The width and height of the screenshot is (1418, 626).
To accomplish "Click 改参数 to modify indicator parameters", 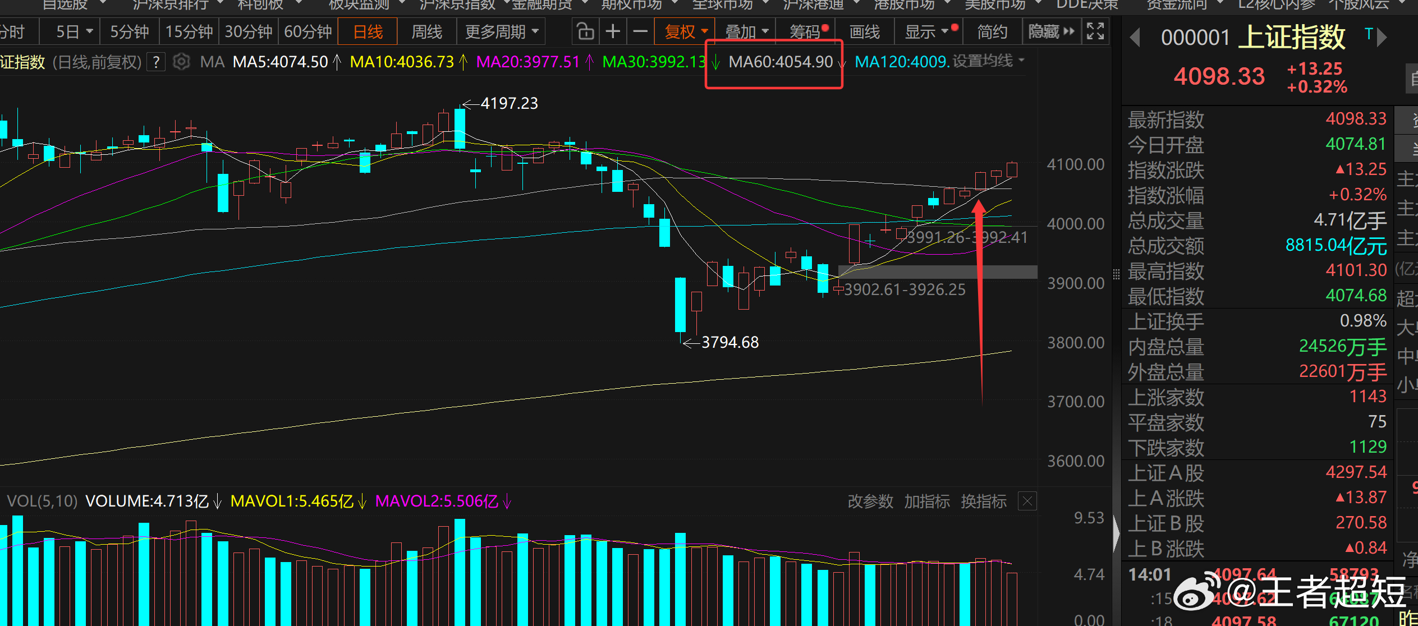I will (x=870, y=501).
